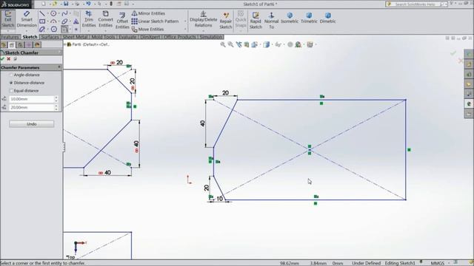This screenshot has width=474, height=266.
Task: Open the Linear Sketch Pattern dropdown arrow
Action: (185, 21)
